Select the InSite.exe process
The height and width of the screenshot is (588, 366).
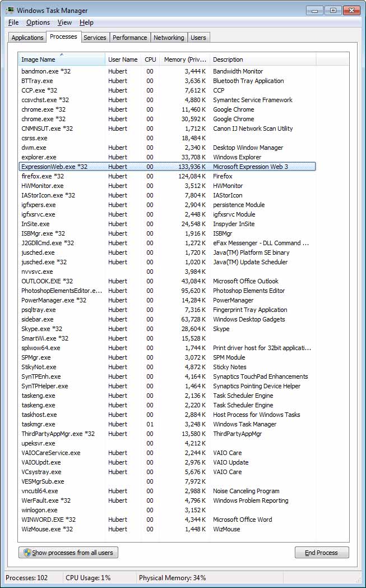[167, 224]
